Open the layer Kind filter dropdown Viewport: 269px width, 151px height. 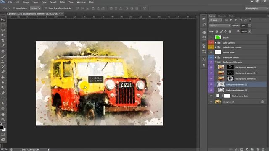click(216, 20)
